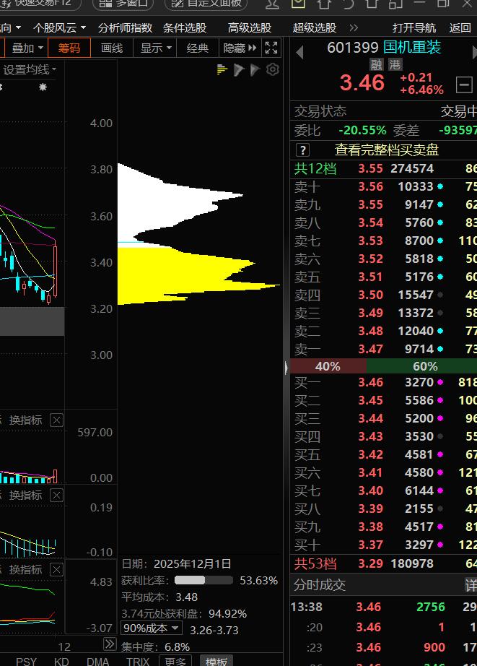Click 返回 to go back
The image size is (477, 666).
460,28
